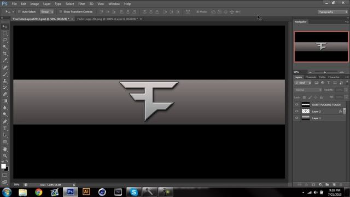350x197 pixels.
Task: Select the Lasso tool
Action: 5,40
